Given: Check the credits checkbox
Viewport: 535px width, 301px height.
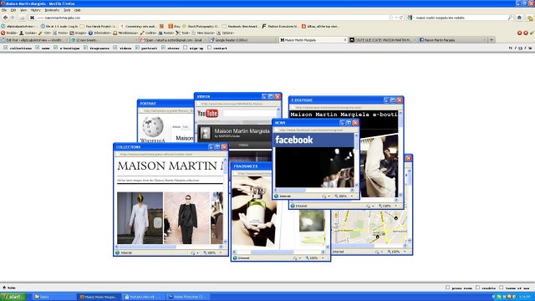Looking at the screenshot, I should (x=477, y=288).
